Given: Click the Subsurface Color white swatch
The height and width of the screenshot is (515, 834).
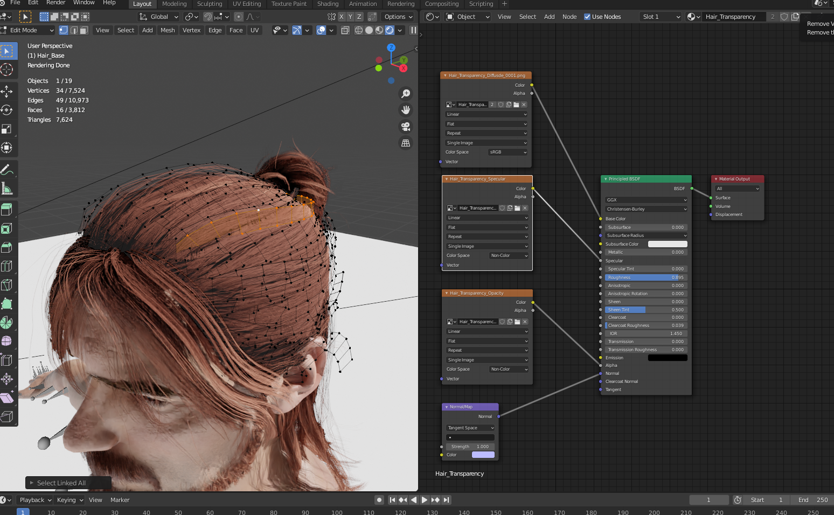Looking at the screenshot, I should point(668,244).
